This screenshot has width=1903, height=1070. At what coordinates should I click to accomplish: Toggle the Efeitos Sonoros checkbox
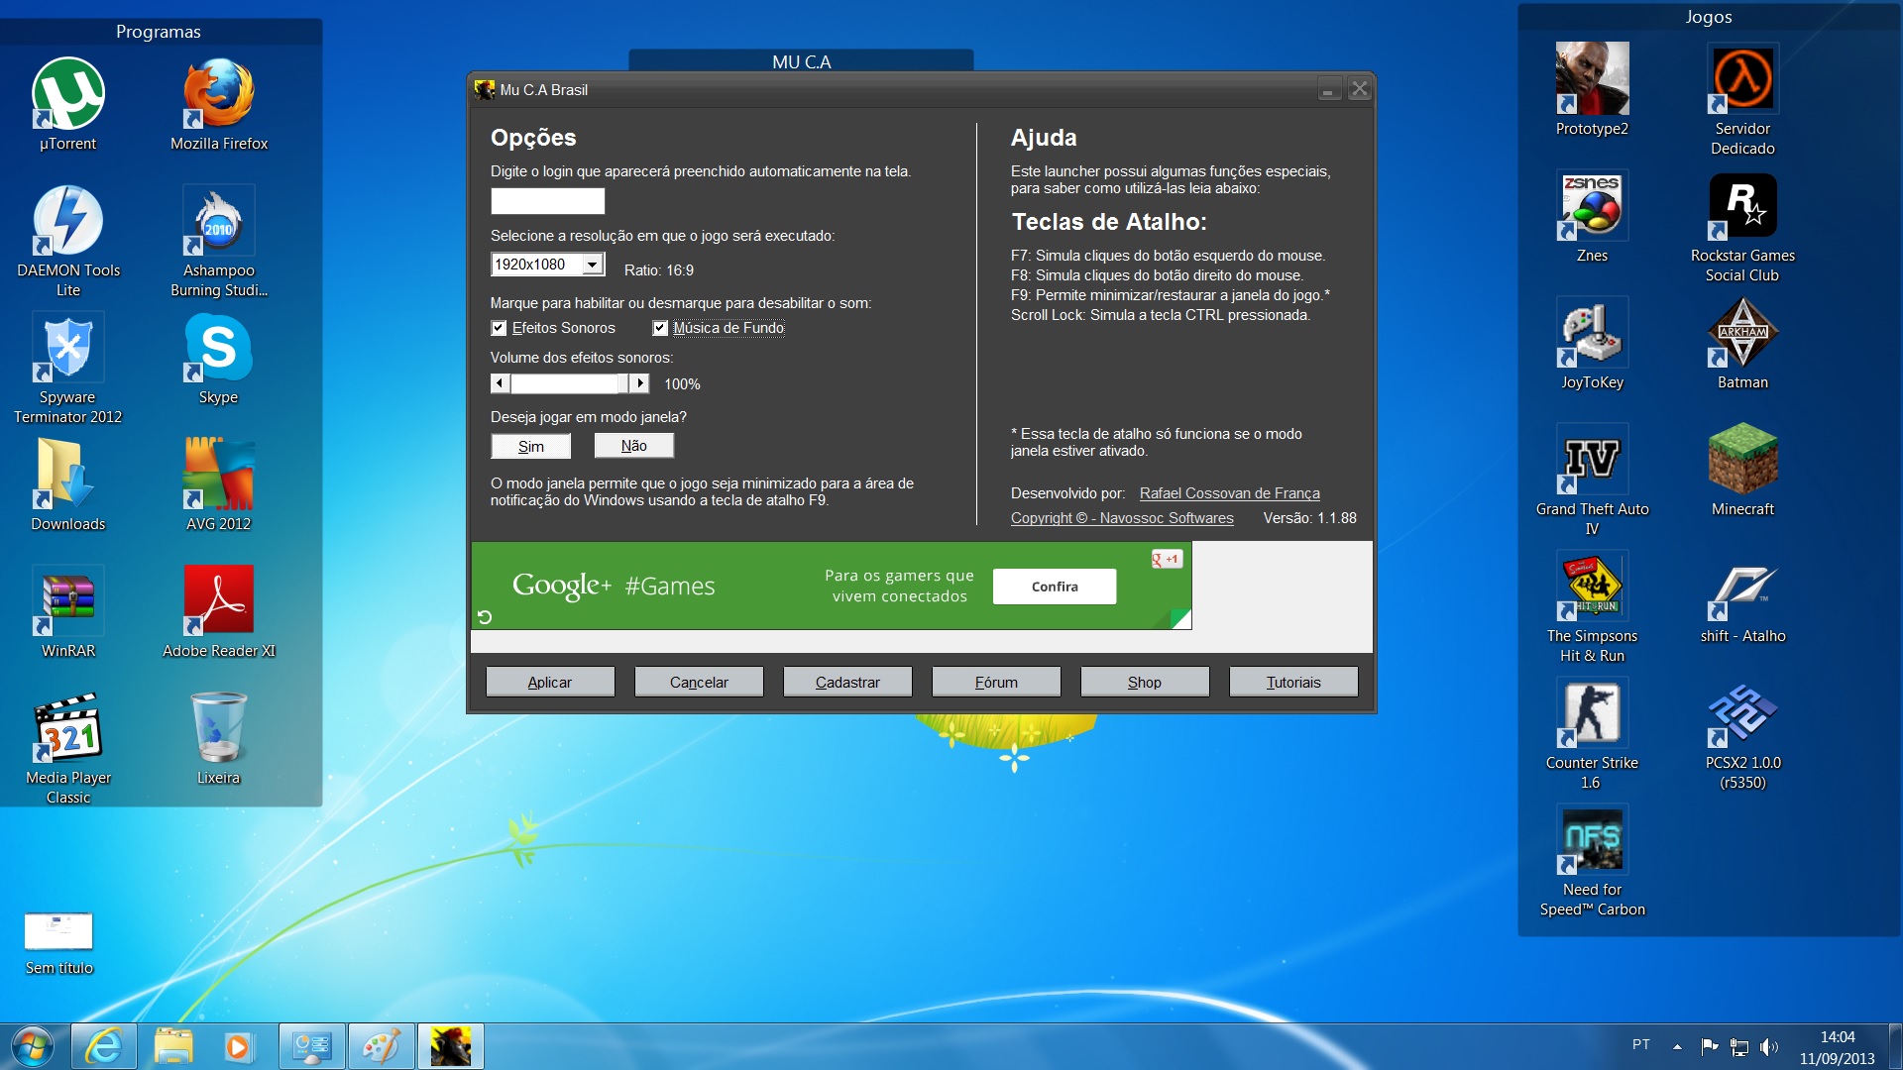[499, 328]
